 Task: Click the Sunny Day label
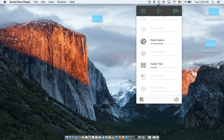[156, 28]
